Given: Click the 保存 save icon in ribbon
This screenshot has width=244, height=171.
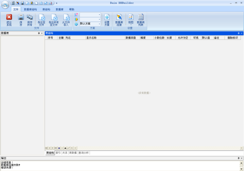Looking at the screenshot, I should coord(21,17).
